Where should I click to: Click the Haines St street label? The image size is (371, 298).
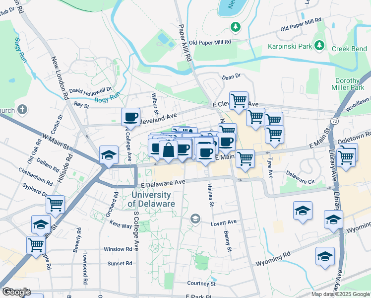210,195
